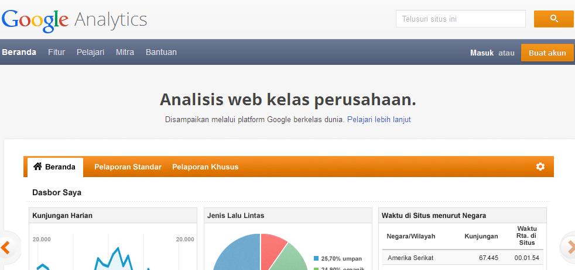The image size is (575, 270).
Task: Switch to the Pelaporan Standar tab
Action: point(128,167)
